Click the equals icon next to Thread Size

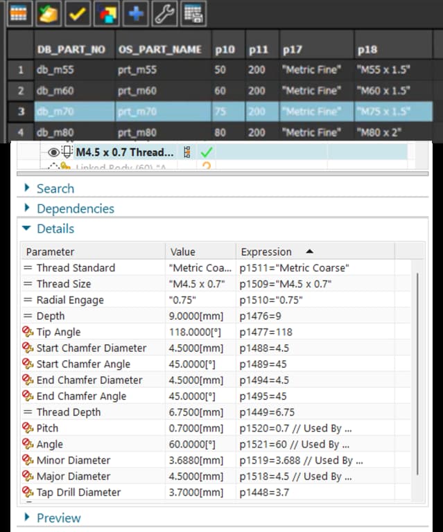[28, 283]
